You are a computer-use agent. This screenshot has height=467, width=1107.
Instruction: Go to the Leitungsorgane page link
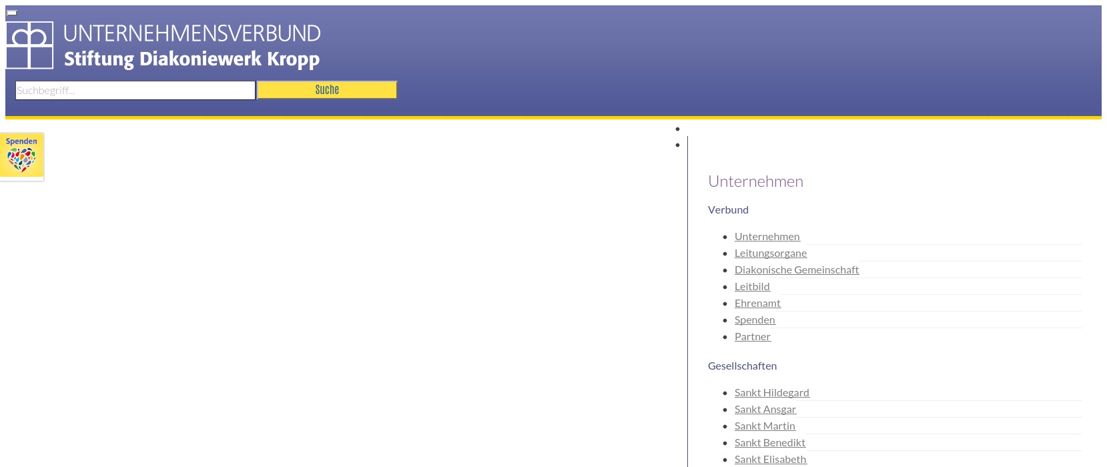770,253
